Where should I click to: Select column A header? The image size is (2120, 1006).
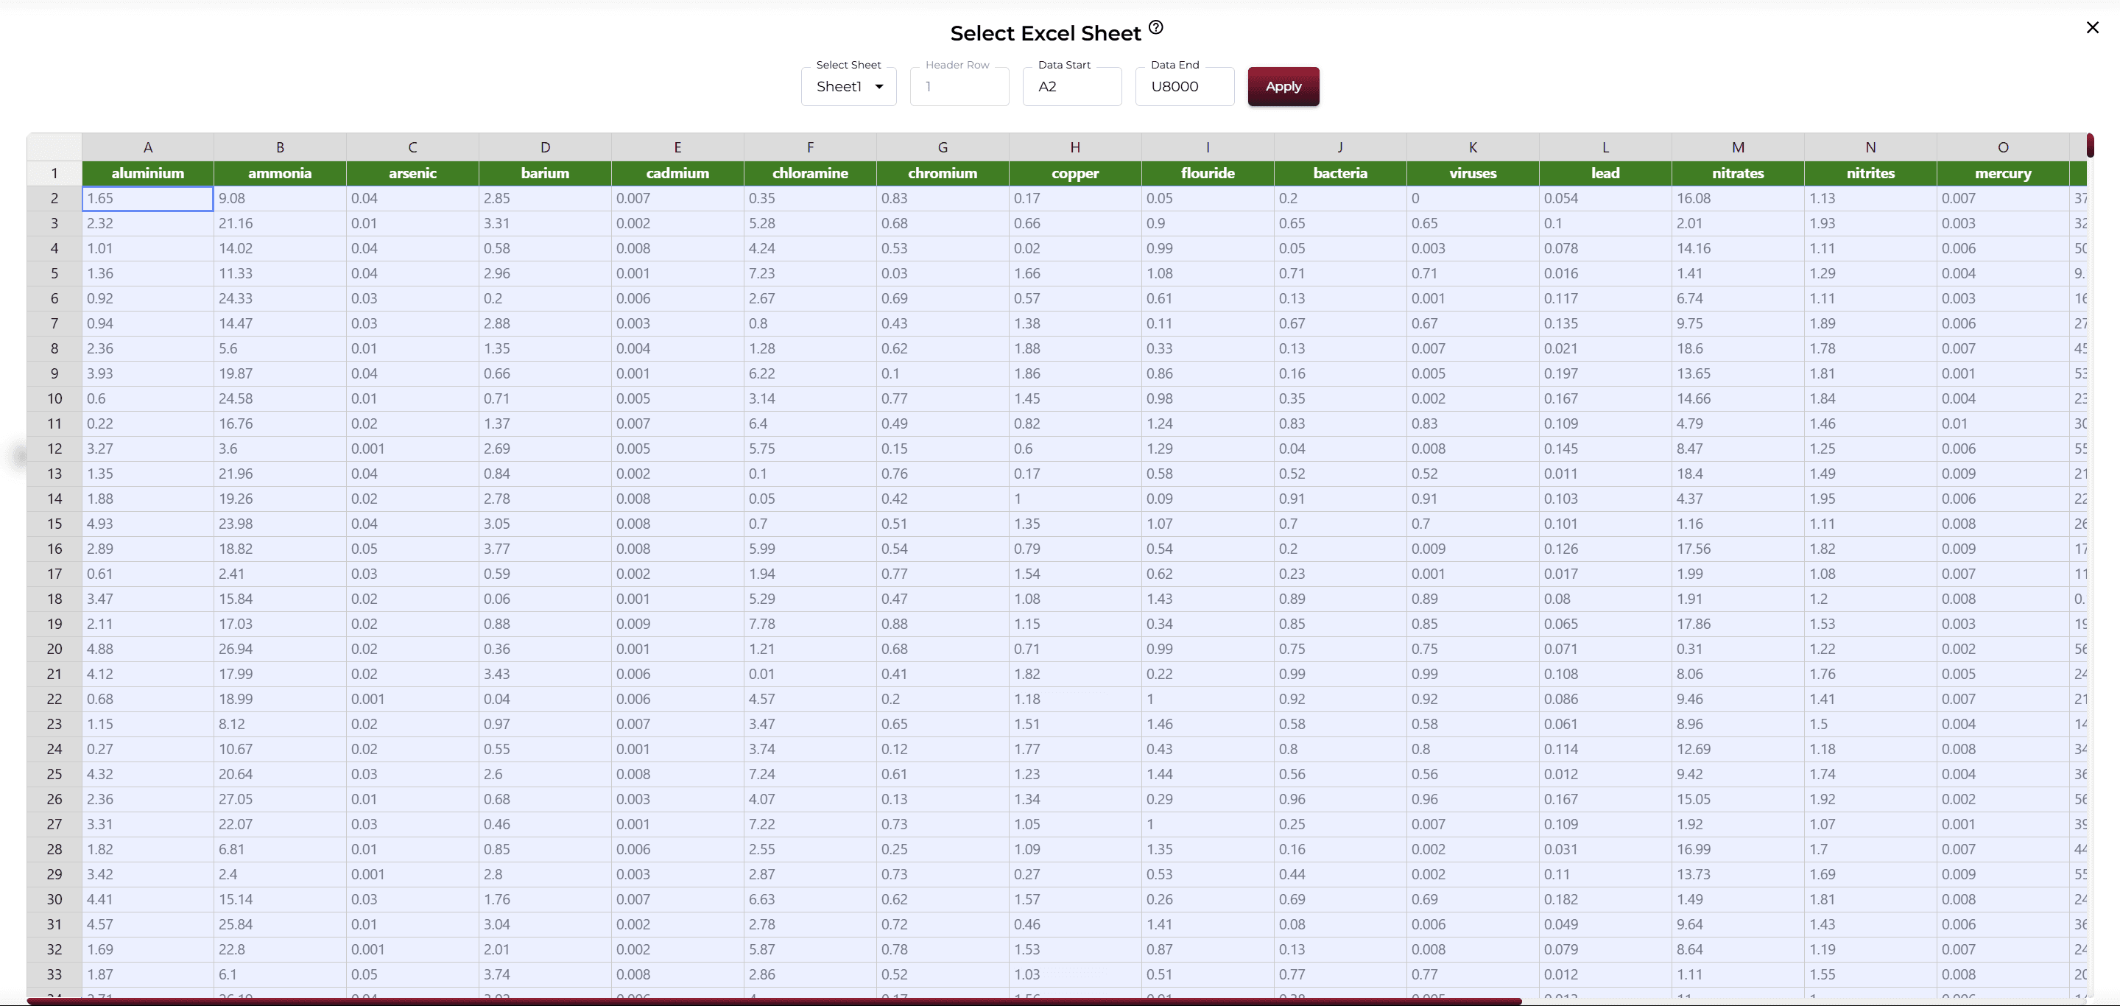[x=148, y=147]
